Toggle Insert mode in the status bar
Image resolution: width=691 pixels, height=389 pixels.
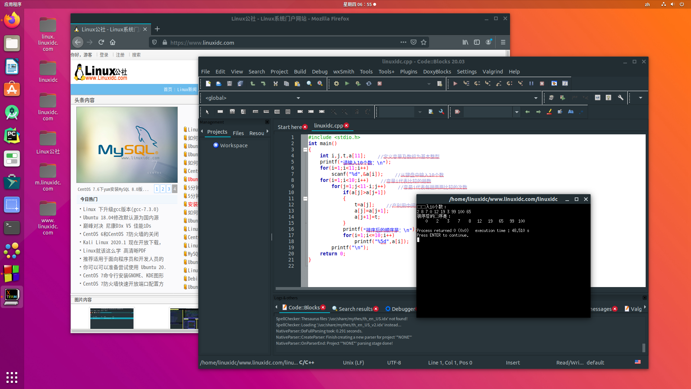(513, 362)
